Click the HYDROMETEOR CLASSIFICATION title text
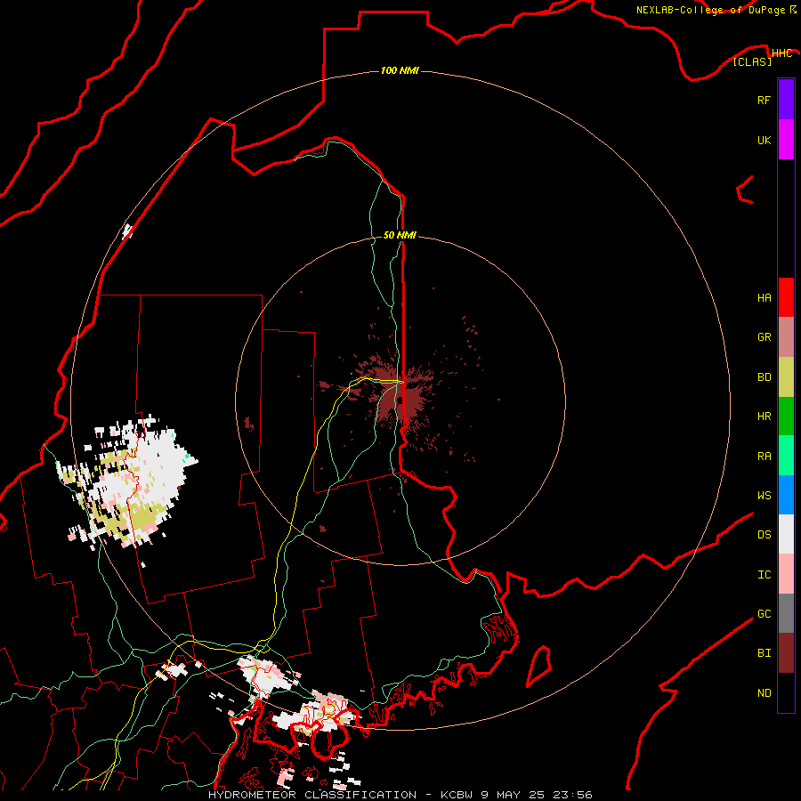Screen dimensions: 801x801 [312, 795]
